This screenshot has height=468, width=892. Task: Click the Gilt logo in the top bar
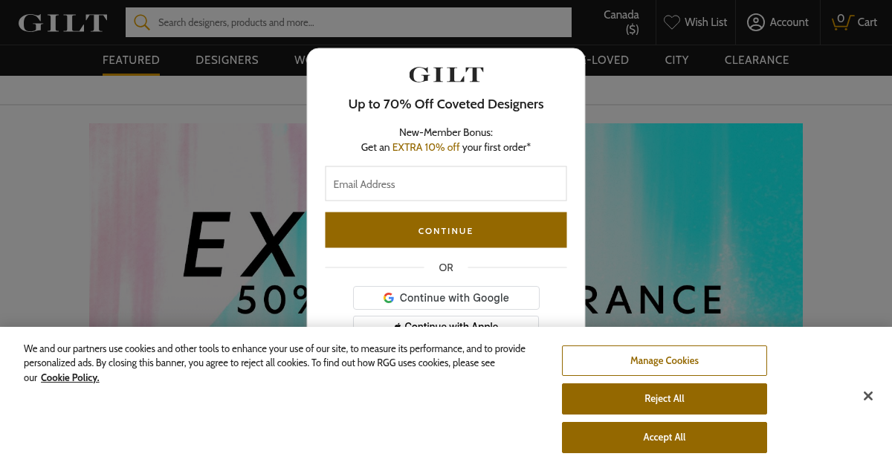(x=62, y=22)
